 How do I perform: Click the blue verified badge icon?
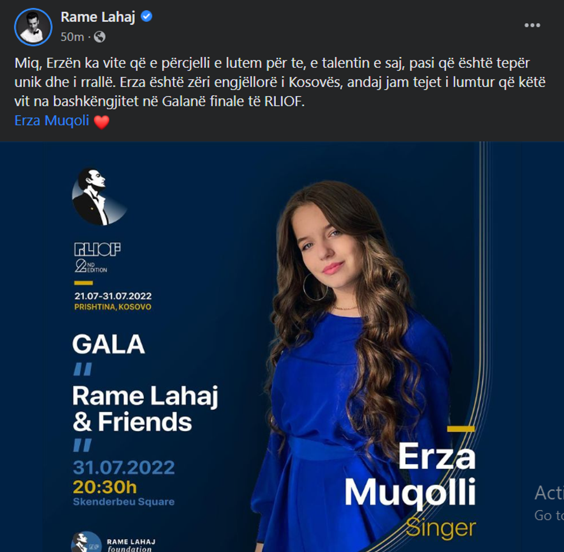[146, 17]
